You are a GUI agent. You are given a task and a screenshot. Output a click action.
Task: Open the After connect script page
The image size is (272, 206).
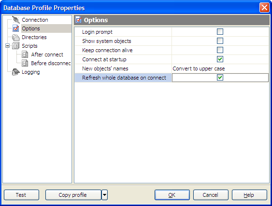[x=47, y=55]
